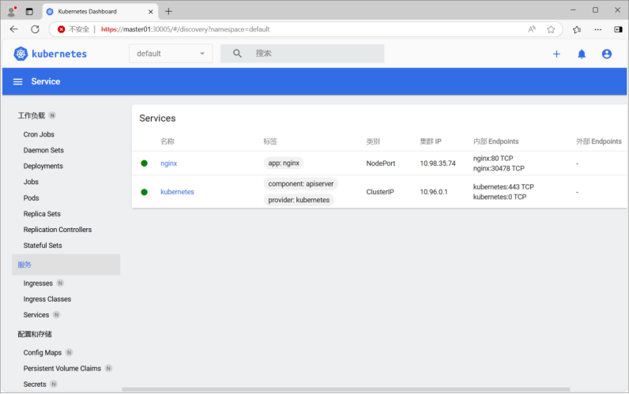This screenshot has width=629, height=394.
Task: Open Cron Jobs in sidebar
Action: 39,134
